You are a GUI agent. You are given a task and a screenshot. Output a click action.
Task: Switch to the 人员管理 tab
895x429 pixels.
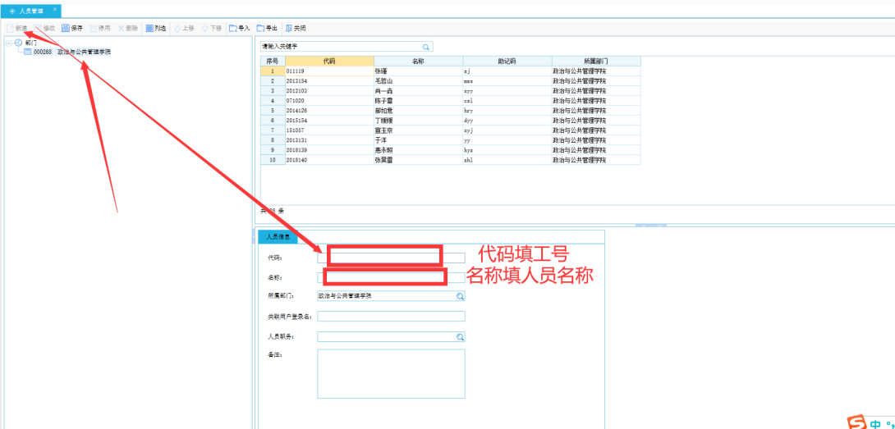[x=30, y=10]
